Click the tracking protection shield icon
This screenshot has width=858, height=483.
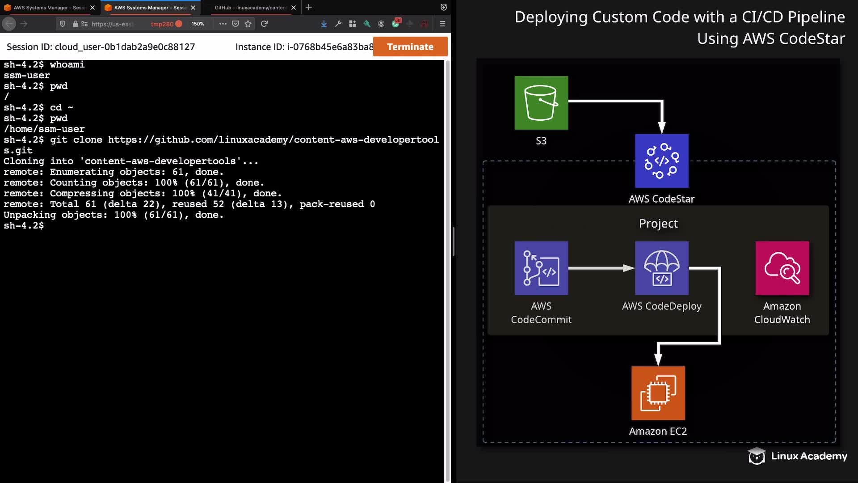click(63, 24)
